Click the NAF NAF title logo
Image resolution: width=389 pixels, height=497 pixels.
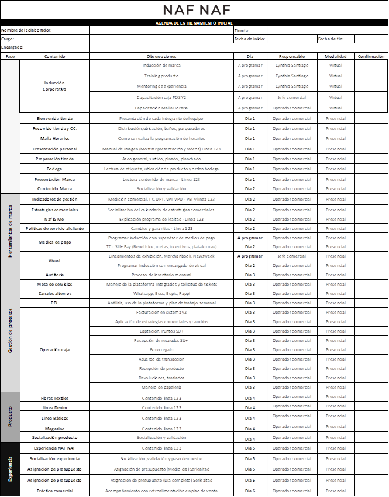tap(197, 10)
